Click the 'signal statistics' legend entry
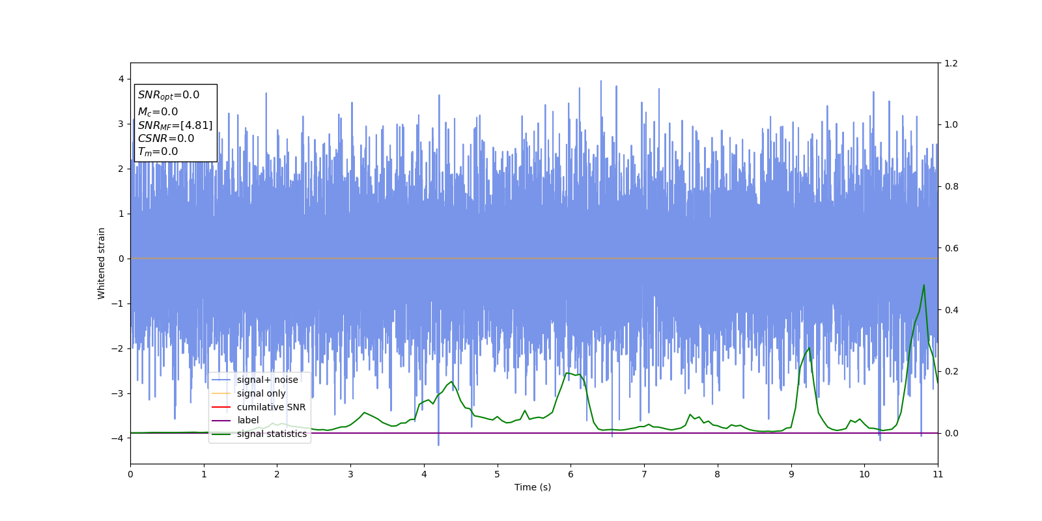This screenshot has height=521, width=1042. (x=272, y=434)
